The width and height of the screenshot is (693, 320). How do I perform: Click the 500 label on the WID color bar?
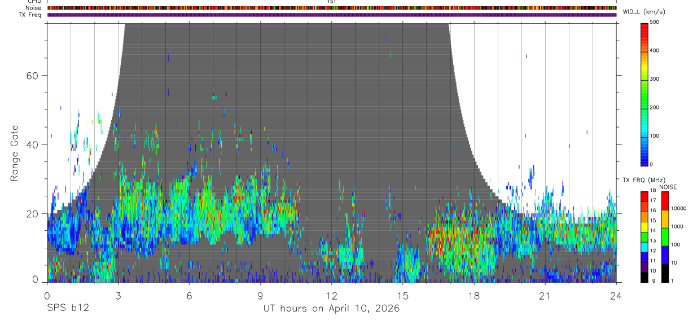coord(655,22)
